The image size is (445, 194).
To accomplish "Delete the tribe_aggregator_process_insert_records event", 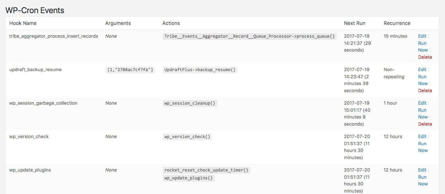I will [x=425, y=57].
